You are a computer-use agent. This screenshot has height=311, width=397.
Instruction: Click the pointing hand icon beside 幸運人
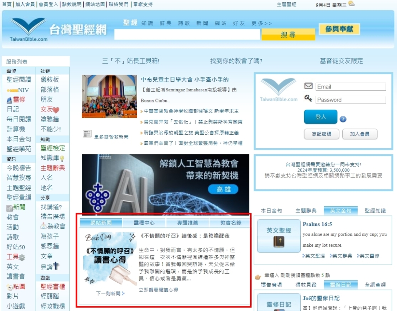(x=258, y=277)
